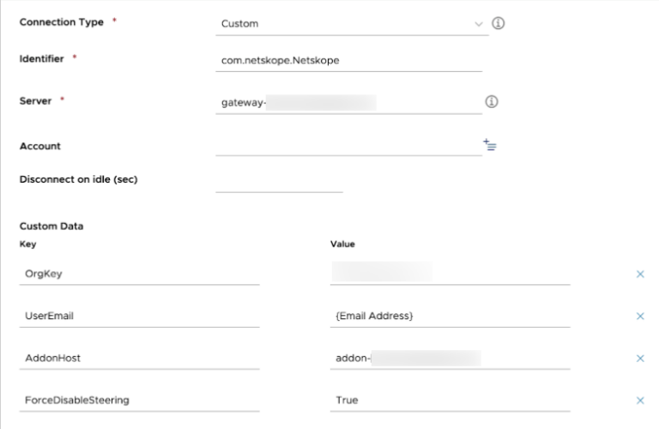659x429 pixels.
Task: Remove the OrgKey custom data row
Action: click(x=639, y=274)
